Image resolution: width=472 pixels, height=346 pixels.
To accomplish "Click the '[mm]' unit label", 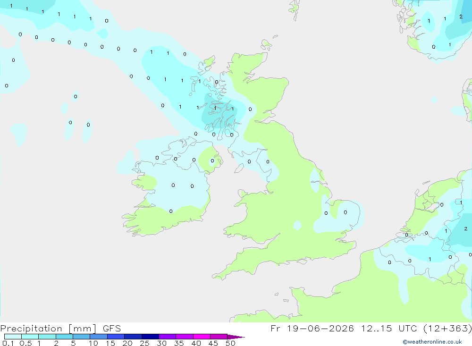I will pos(82,328).
